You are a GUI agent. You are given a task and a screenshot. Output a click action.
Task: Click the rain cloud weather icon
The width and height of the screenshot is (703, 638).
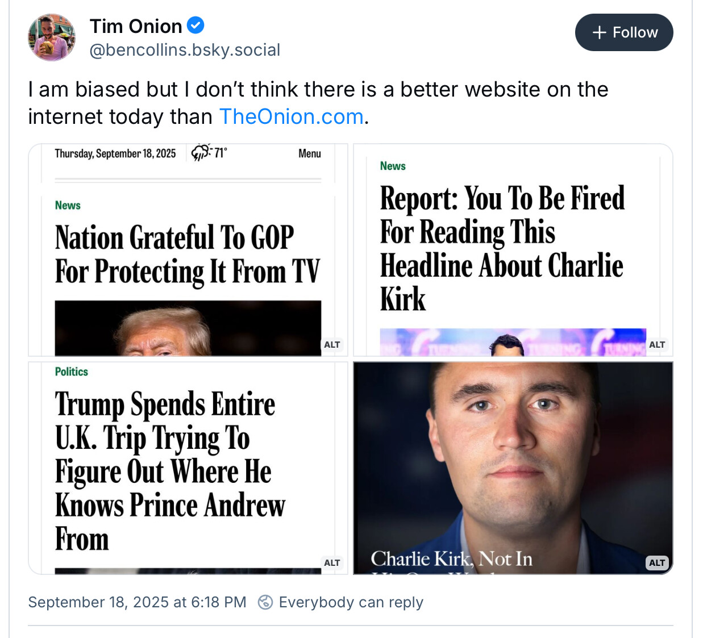click(201, 152)
